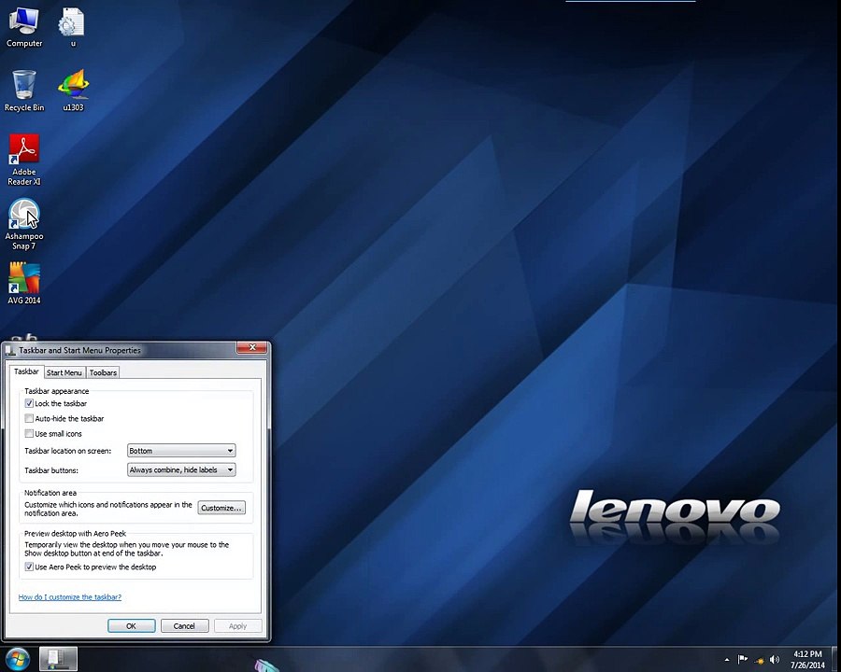Screen dimensions: 841x672
Task: Confirm the dialog with OK
Action: pyautogui.click(x=132, y=626)
